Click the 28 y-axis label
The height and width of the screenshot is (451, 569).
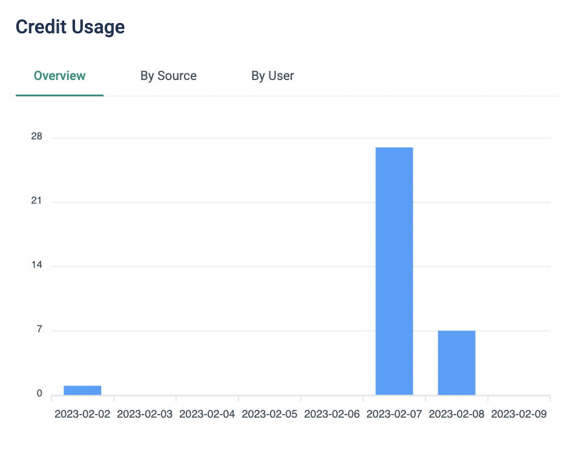(37, 136)
